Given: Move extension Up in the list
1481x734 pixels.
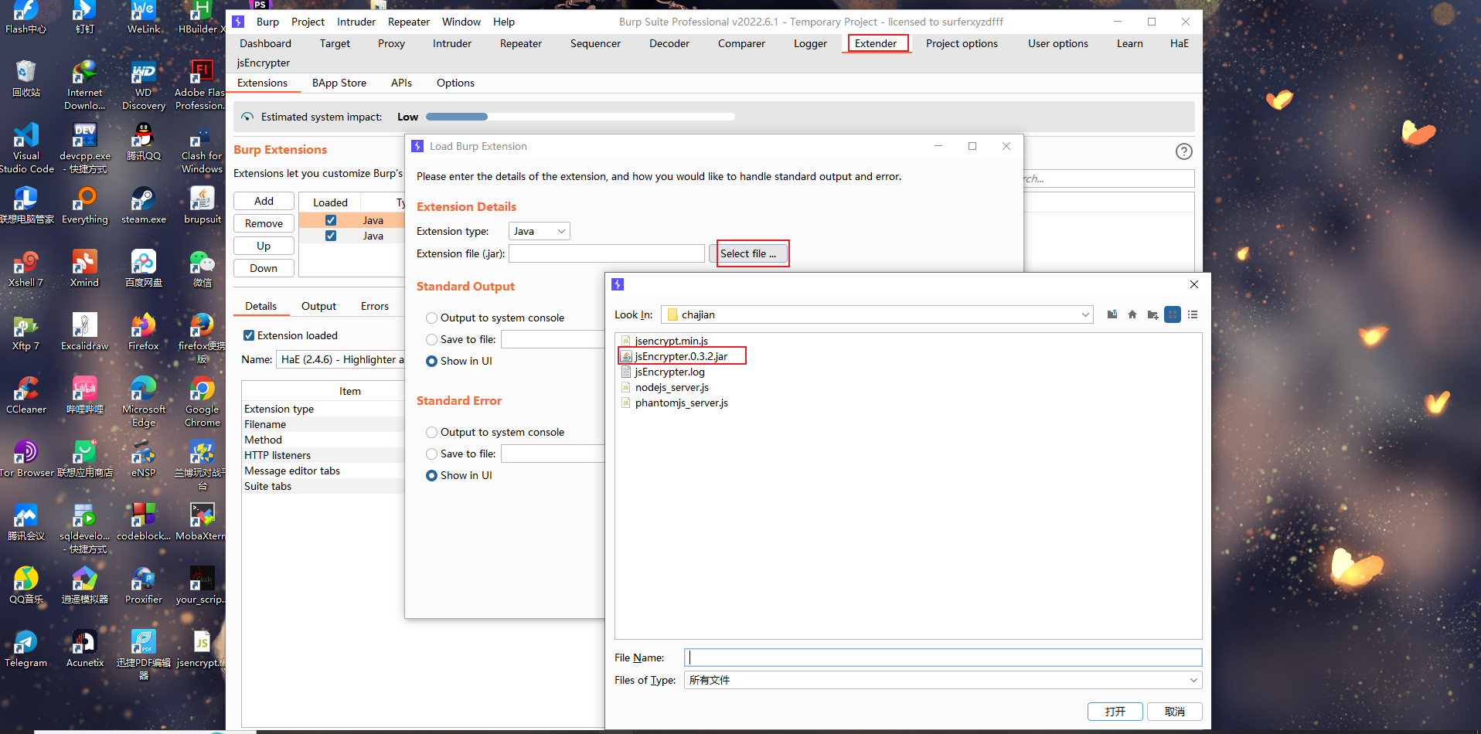Looking at the screenshot, I should [x=264, y=246].
